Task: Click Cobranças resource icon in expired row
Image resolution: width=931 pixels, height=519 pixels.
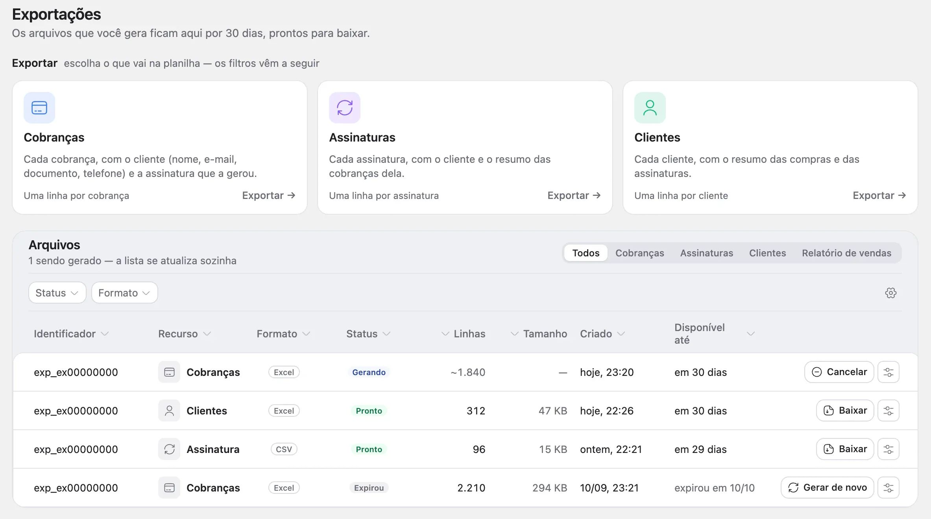Action: (x=169, y=488)
